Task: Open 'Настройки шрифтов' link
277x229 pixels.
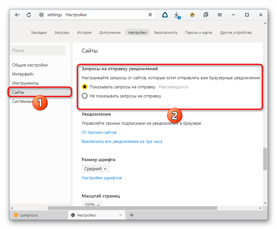Action: coord(101,178)
